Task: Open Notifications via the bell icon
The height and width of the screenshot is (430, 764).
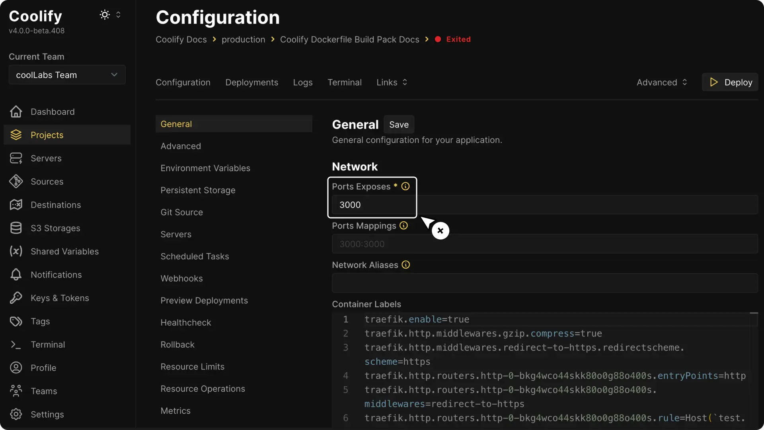Action: coord(15,274)
